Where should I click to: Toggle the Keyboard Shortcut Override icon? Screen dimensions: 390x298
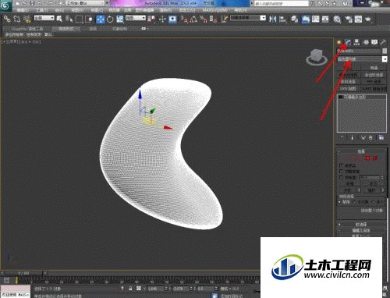click(x=172, y=19)
